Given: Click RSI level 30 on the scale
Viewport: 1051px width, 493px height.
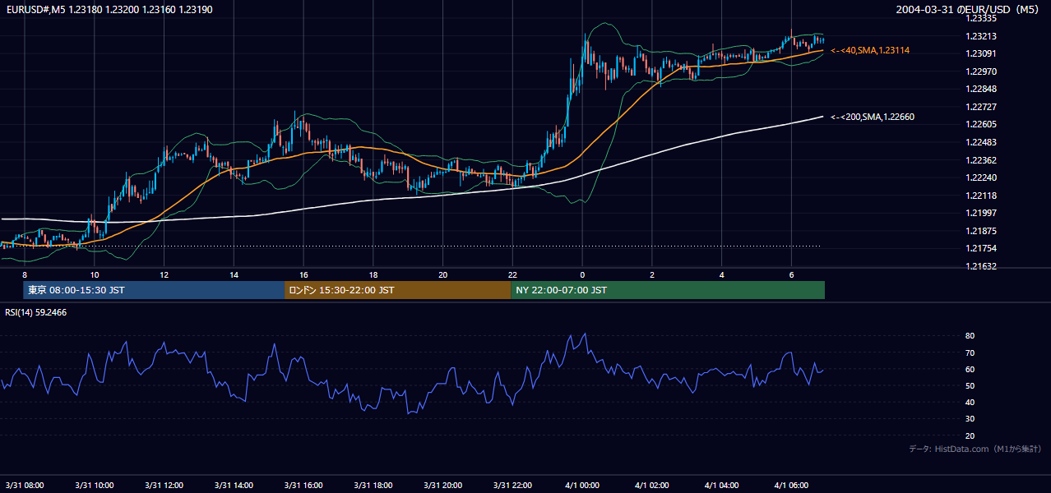Looking at the screenshot, I should 970,419.
